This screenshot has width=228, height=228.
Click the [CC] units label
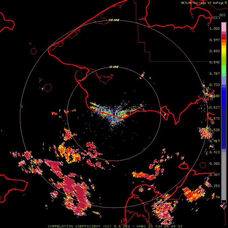coord(216,17)
